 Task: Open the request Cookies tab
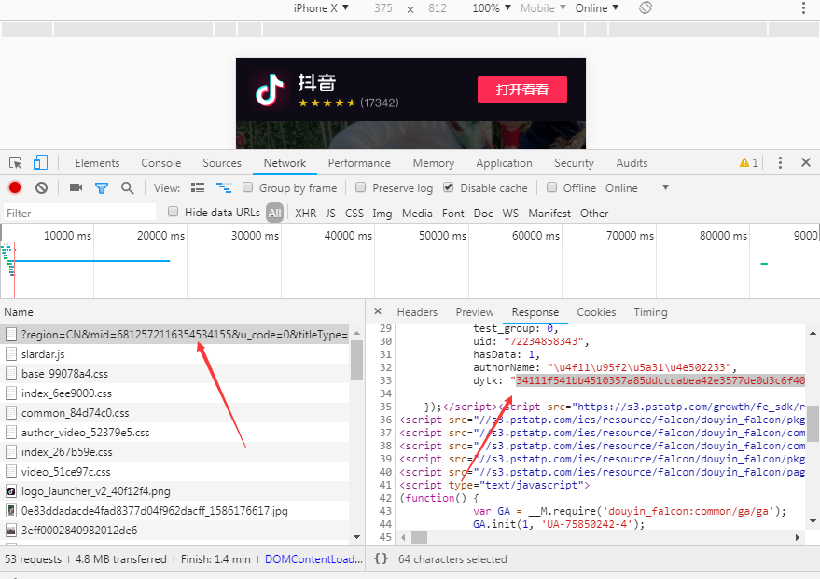click(x=596, y=312)
